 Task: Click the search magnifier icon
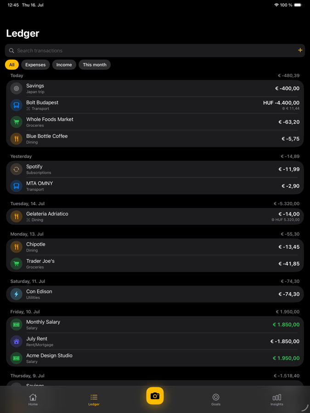pos(11,50)
